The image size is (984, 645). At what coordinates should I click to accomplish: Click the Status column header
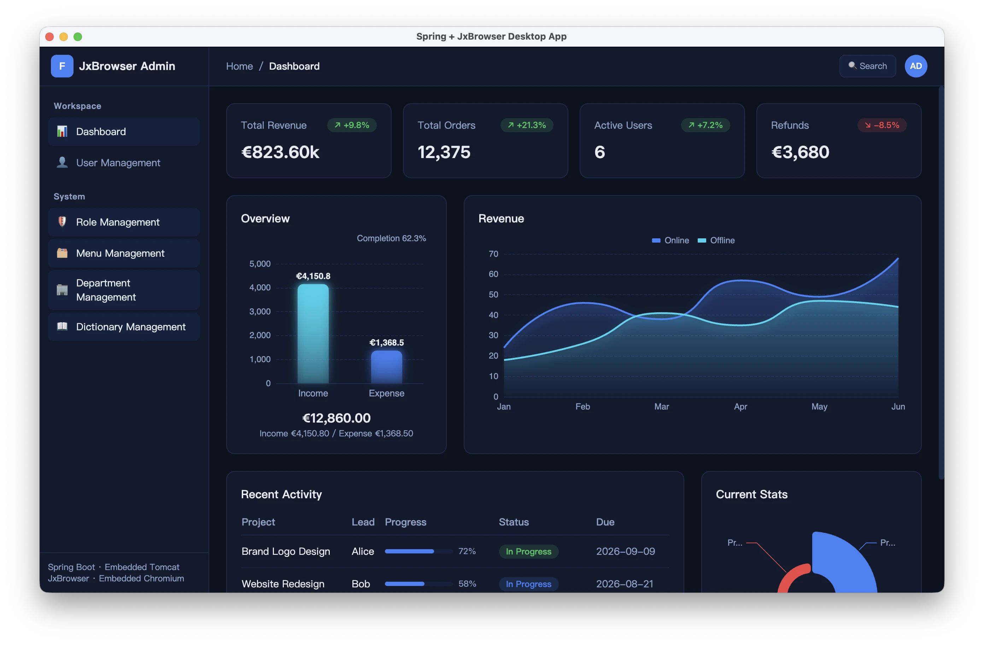point(514,522)
